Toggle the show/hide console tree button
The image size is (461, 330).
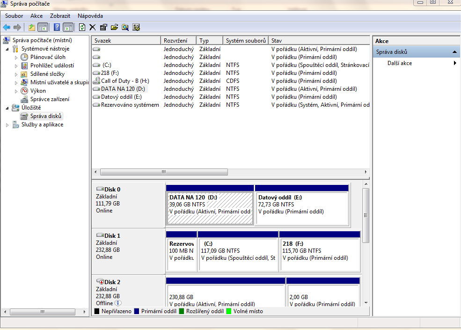pos(43,27)
